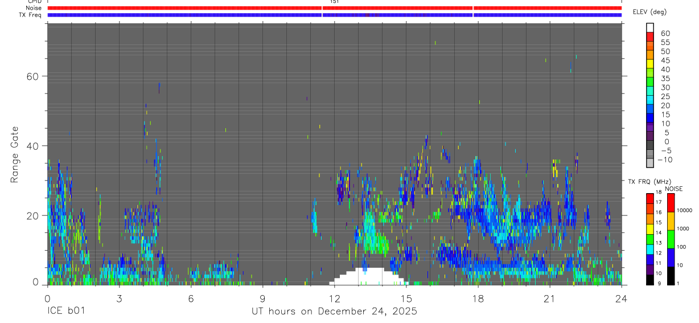This screenshot has width=699, height=323.
Task: Click the black bottom segment of TX FRQ bar
Action: pyautogui.click(x=650, y=279)
